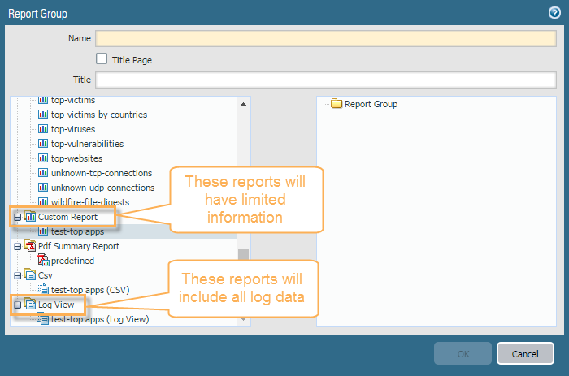
Task: Click the predefined PDF report icon
Action: tap(43, 260)
